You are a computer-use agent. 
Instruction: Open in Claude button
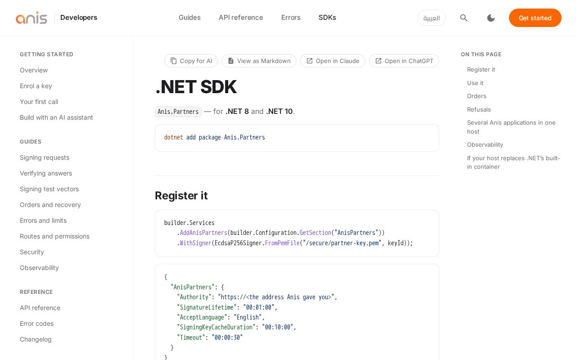click(x=333, y=61)
